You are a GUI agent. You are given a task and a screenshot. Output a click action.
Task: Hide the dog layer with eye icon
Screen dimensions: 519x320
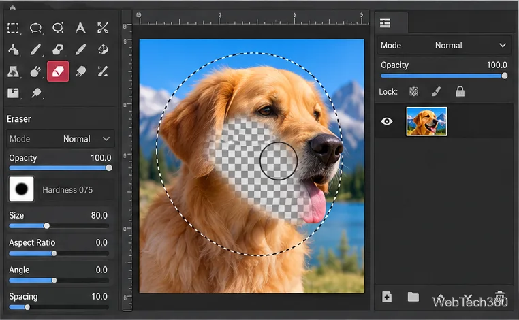click(387, 121)
